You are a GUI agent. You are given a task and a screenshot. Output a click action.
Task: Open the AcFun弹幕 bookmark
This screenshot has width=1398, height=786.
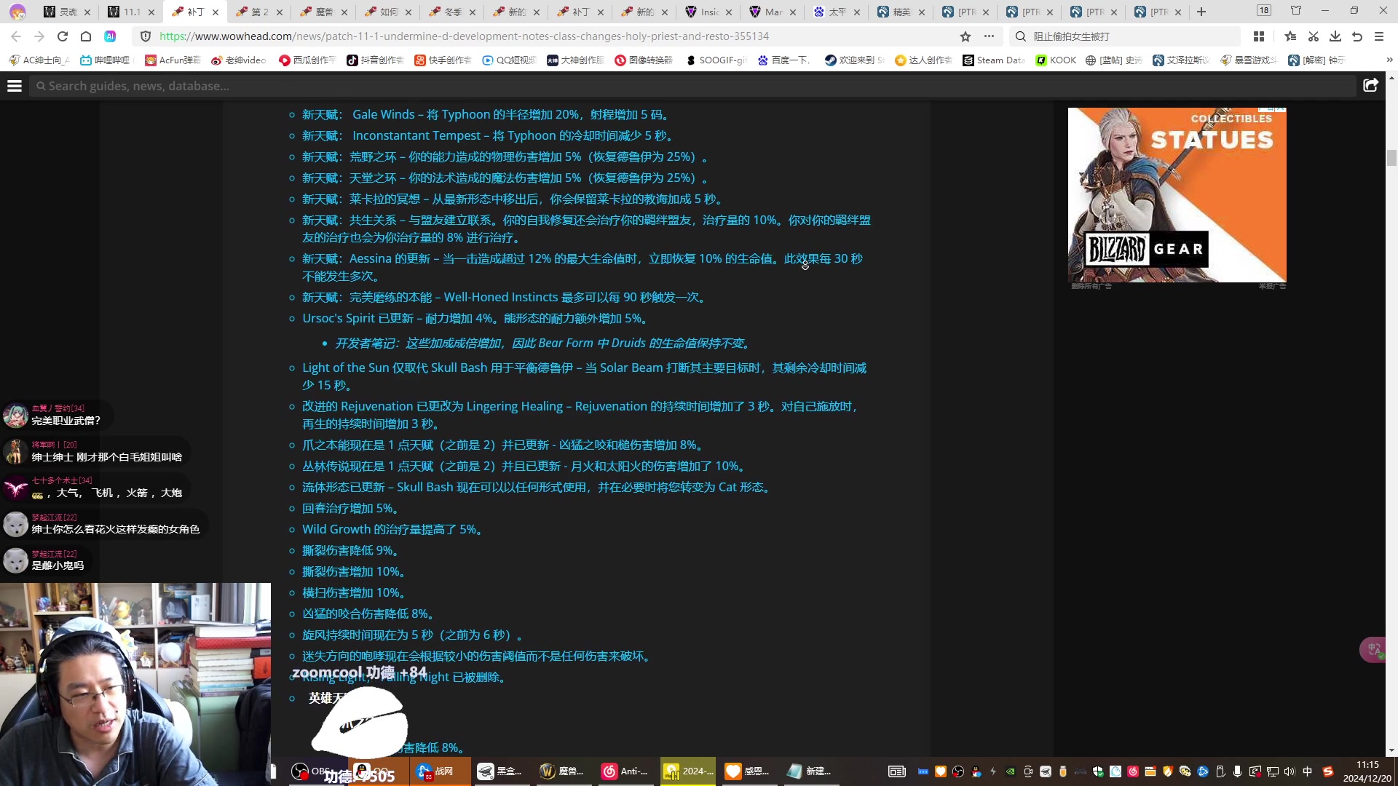173,60
